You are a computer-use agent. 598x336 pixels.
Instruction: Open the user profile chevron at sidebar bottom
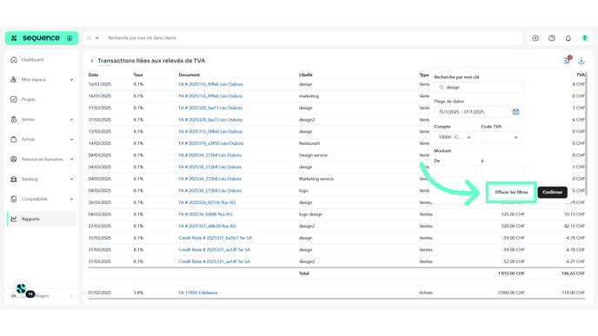(x=71, y=296)
